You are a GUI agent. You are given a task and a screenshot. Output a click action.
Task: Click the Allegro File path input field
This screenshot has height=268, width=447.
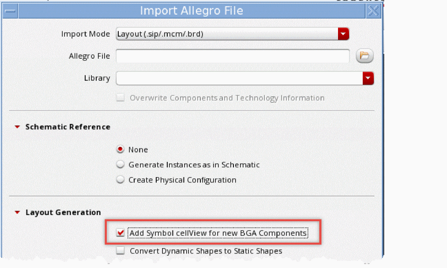coord(233,56)
